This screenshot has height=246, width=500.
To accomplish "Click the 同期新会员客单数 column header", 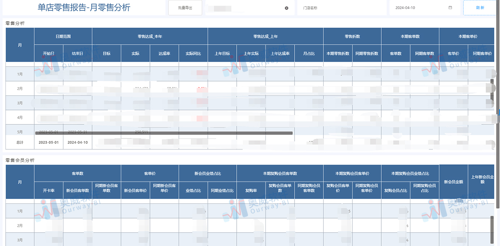I will pyautogui.click(x=107, y=191).
